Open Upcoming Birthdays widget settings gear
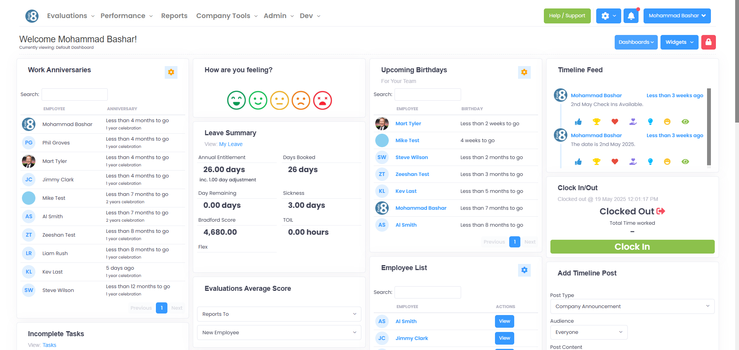The image size is (739, 350). point(524,72)
